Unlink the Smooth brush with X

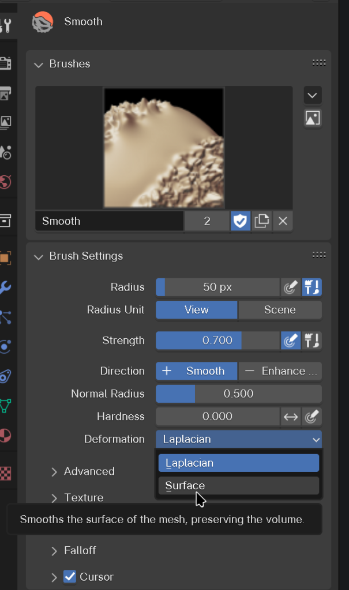[x=283, y=221]
